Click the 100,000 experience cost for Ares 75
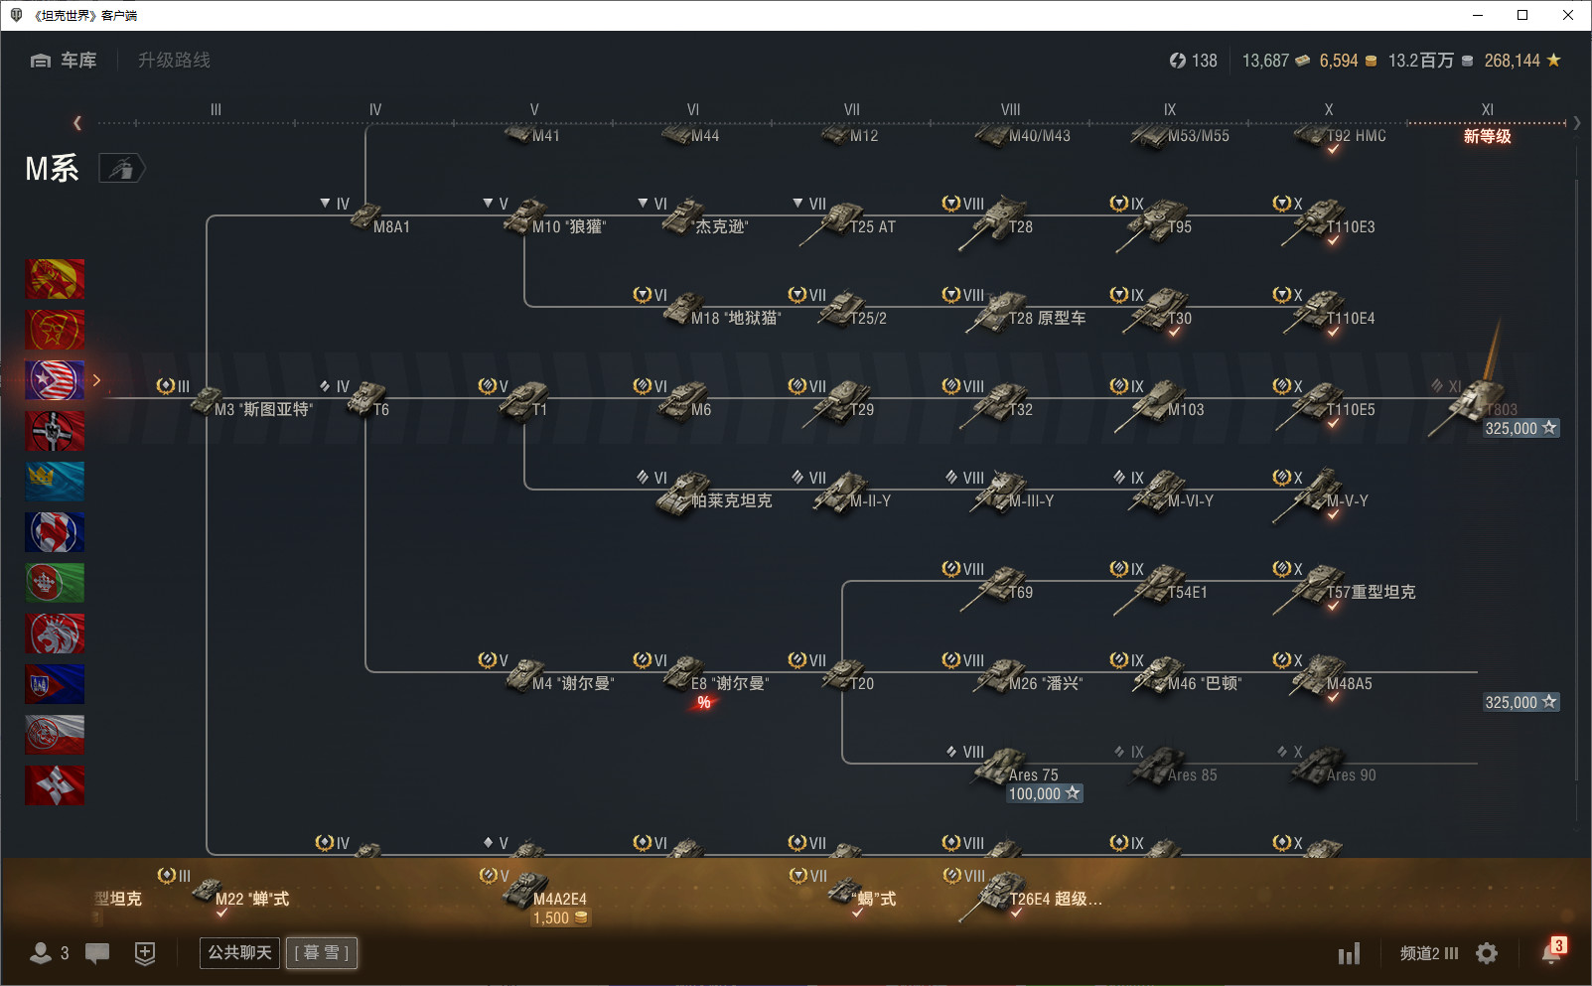This screenshot has height=986, width=1592. pos(1044,793)
